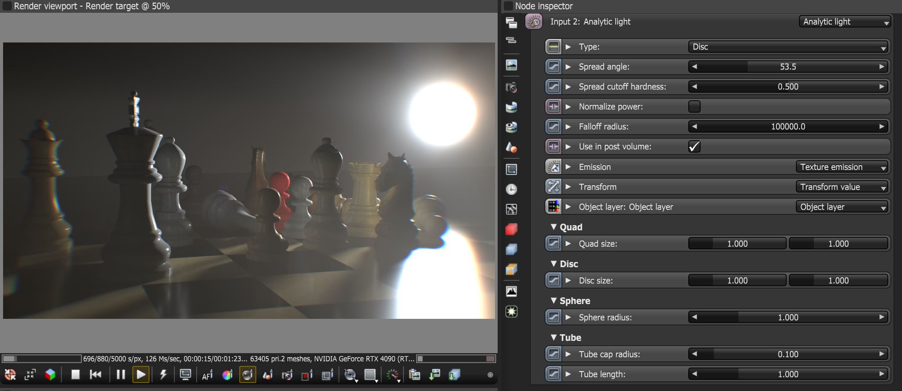
Task: Toggle the Normalize power checkbox
Action: pyautogui.click(x=694, y=106)
